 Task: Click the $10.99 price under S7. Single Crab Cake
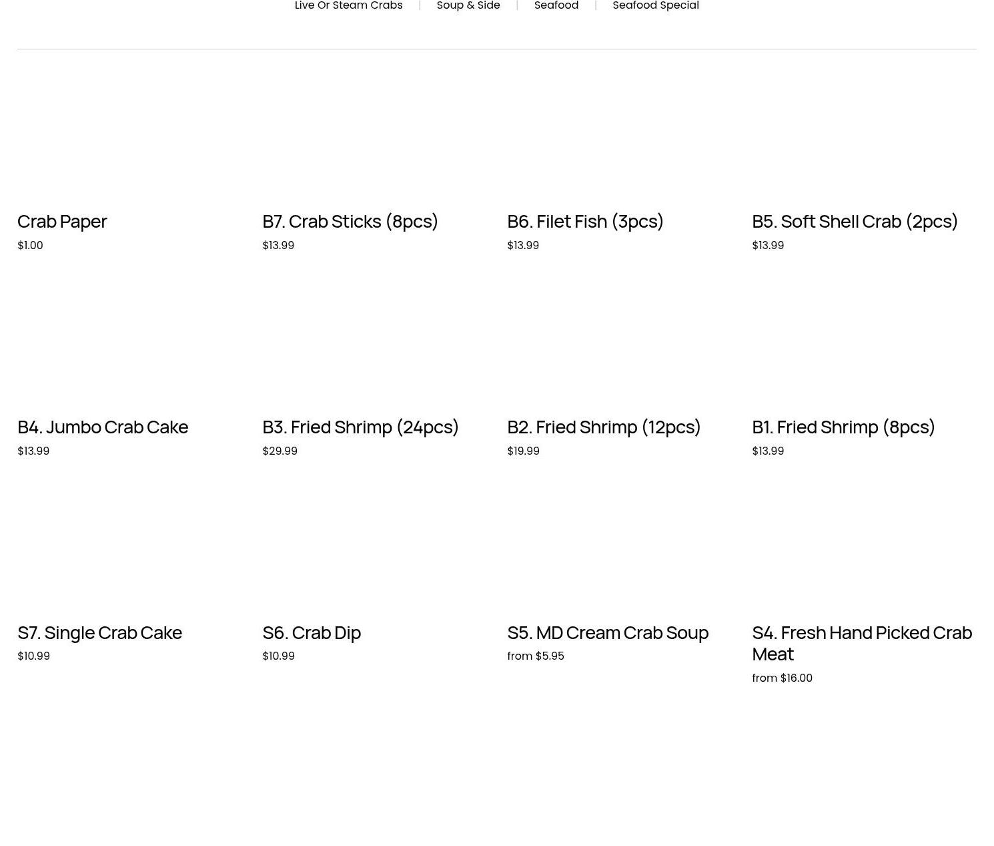point(33,656)
